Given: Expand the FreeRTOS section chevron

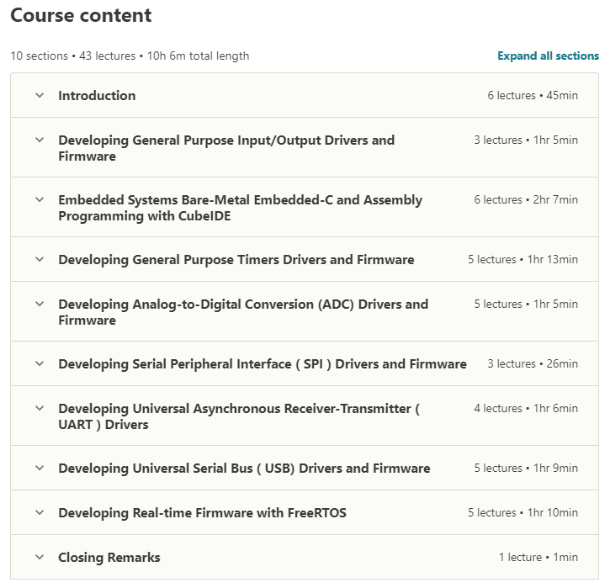Looking at the screenshot, I should coord(40,513).
